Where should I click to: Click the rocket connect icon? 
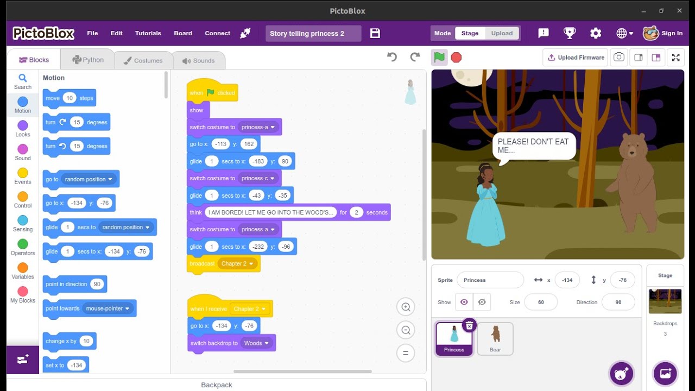click(x=245, y=33)
